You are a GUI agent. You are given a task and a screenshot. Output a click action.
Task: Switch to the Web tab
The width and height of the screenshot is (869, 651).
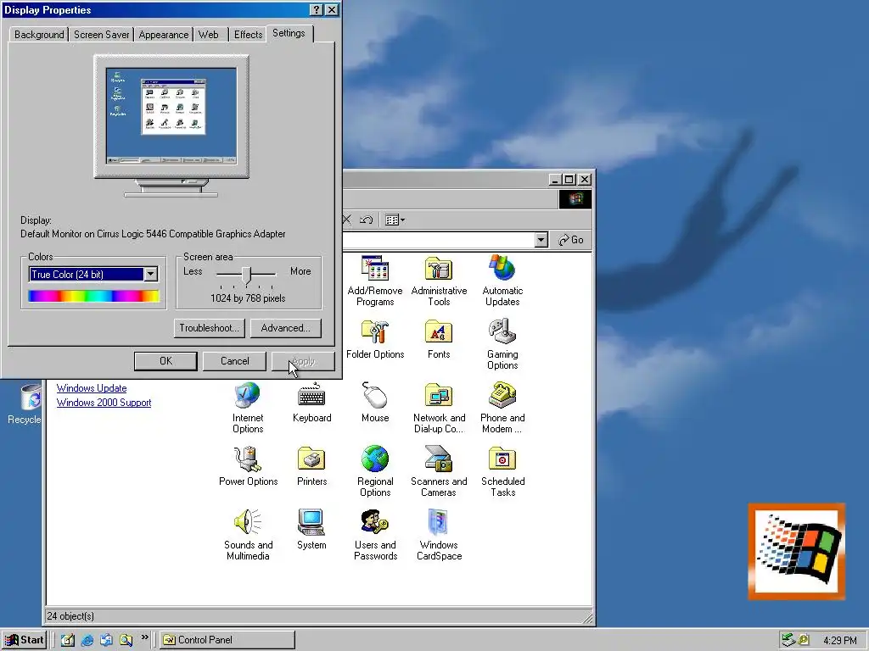pyautogui.click(x=209, y=34)
